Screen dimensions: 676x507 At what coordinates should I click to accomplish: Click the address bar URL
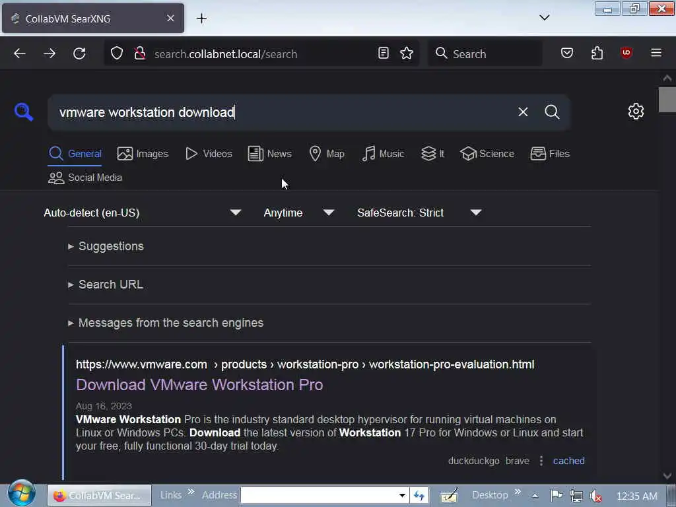pos(226,54)
